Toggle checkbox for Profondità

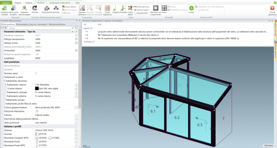tap(76, 51)
